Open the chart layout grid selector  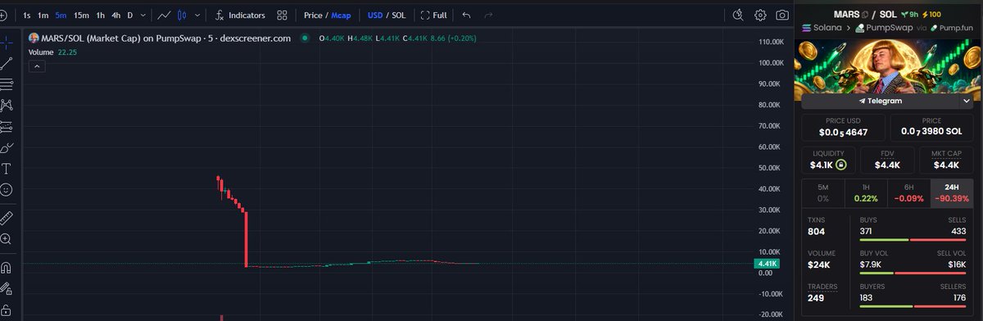click(282, 15)
